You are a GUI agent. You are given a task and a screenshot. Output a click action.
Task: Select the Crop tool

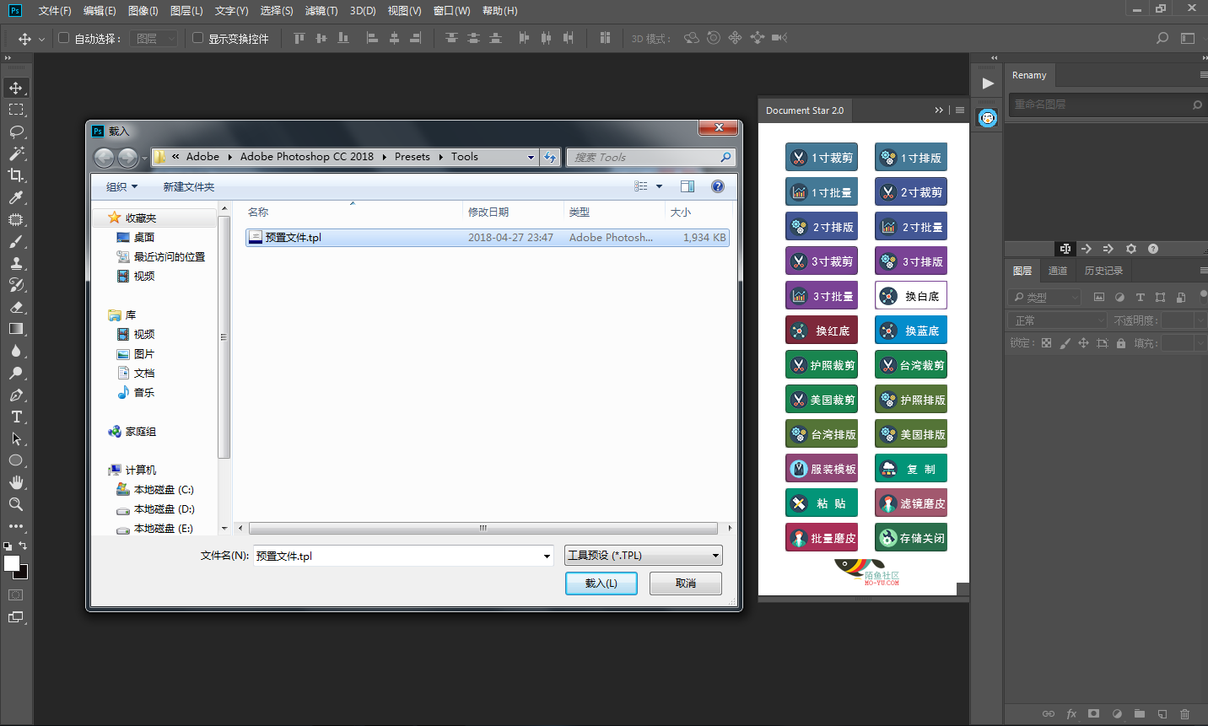tap(16, 175)
